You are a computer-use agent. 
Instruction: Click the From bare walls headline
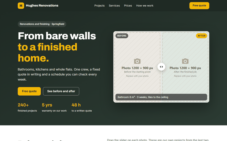pyautogui.click(x=57, y=36)
